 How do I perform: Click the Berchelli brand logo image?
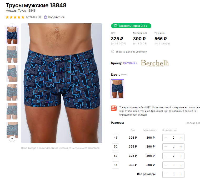click(x=155, y=63)
